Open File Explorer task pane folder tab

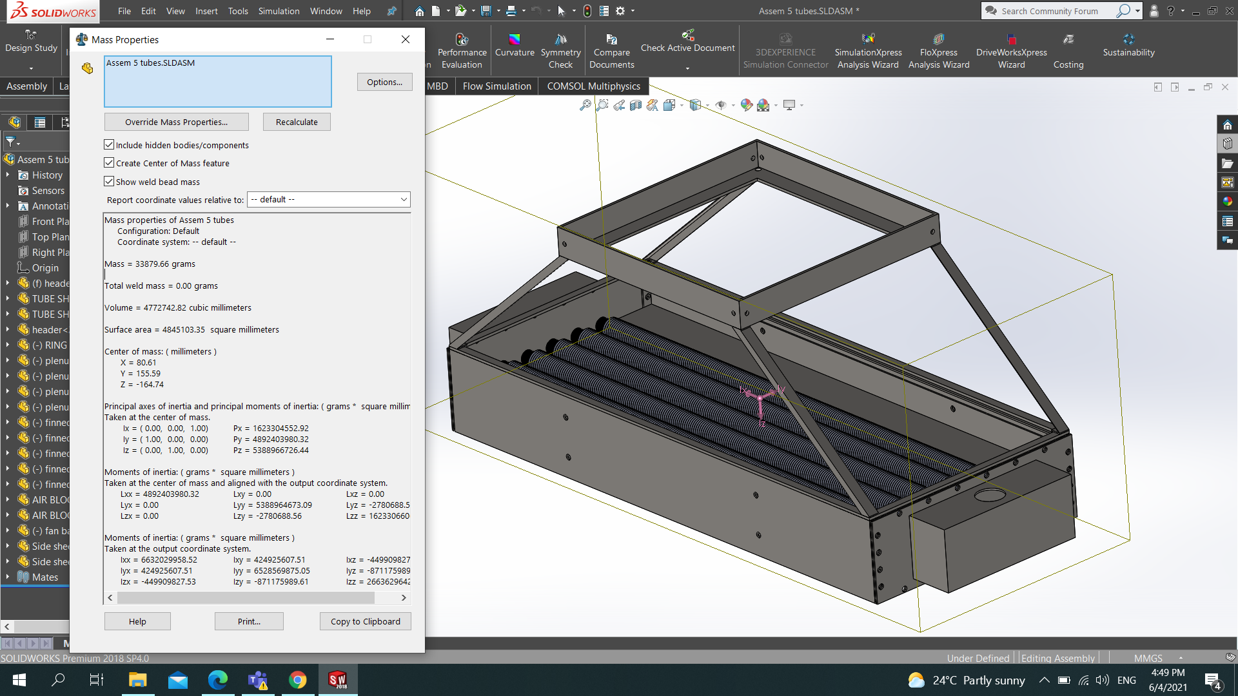[x=1228, y=164]
